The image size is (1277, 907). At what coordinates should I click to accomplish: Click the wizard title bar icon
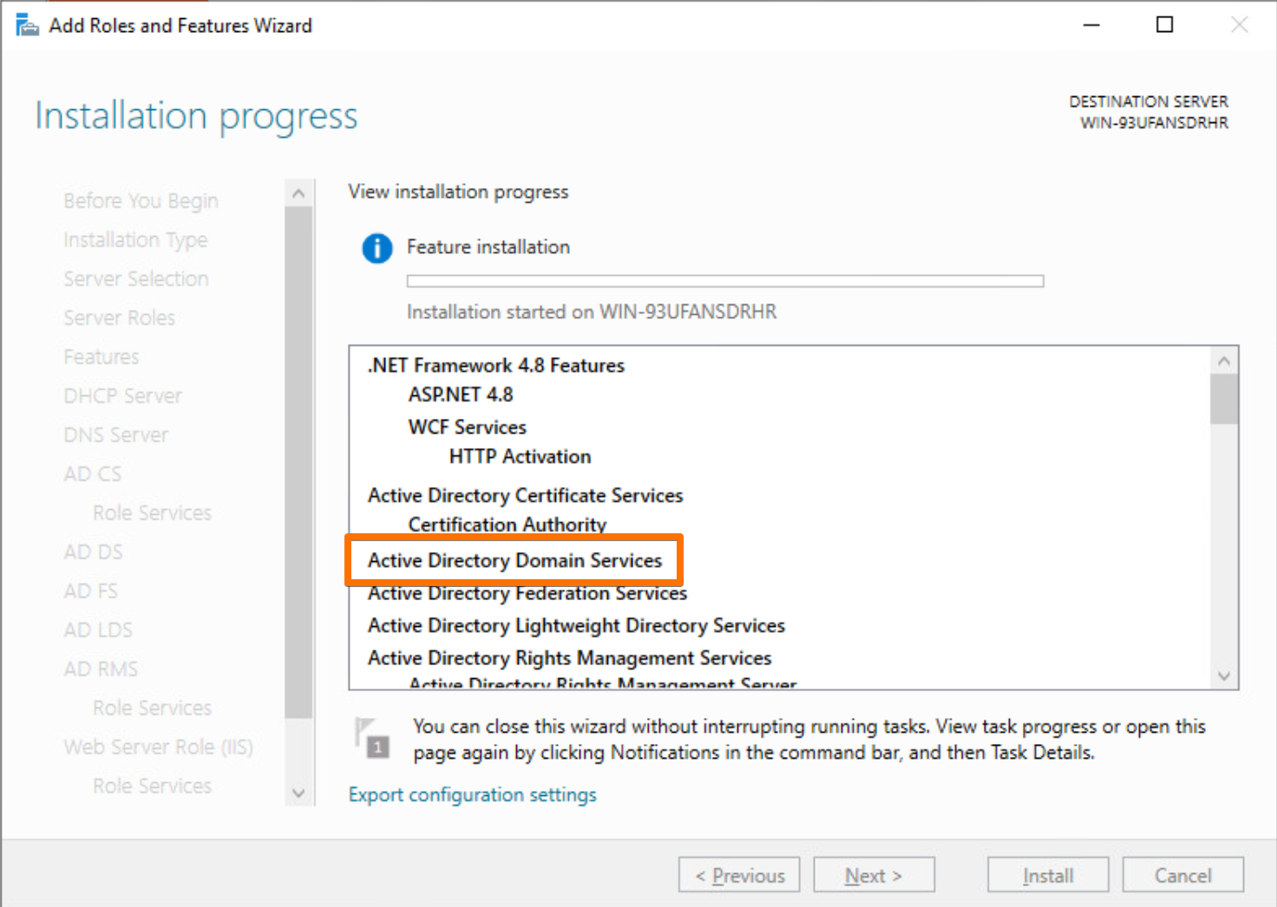point(27,25)
